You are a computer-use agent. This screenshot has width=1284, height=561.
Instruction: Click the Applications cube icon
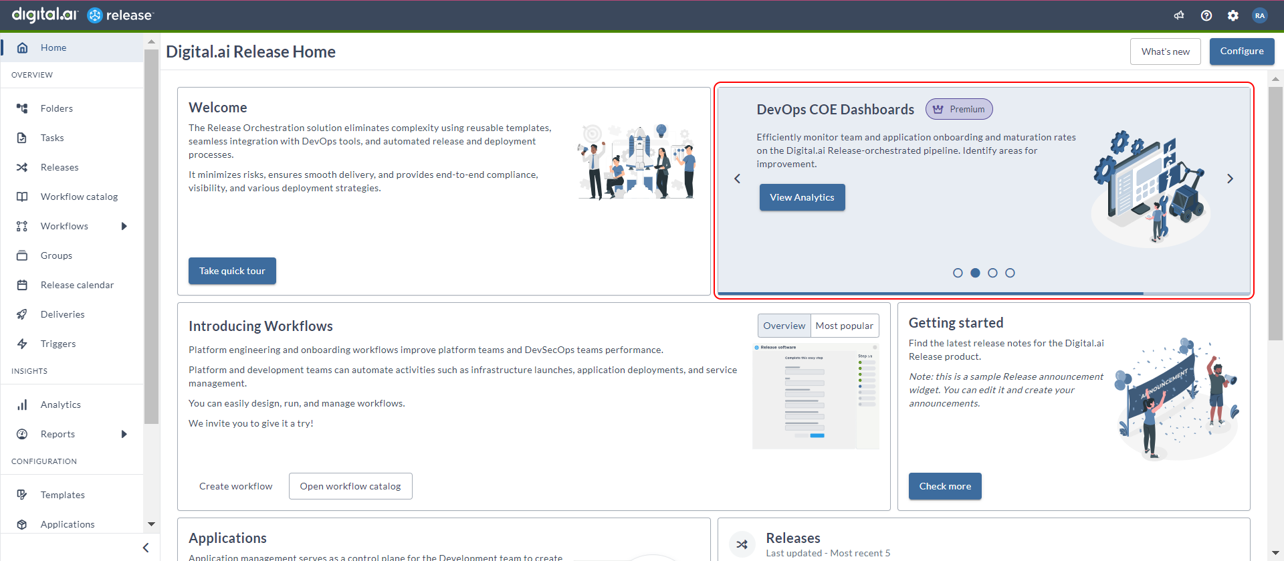(x=22, y=524)
